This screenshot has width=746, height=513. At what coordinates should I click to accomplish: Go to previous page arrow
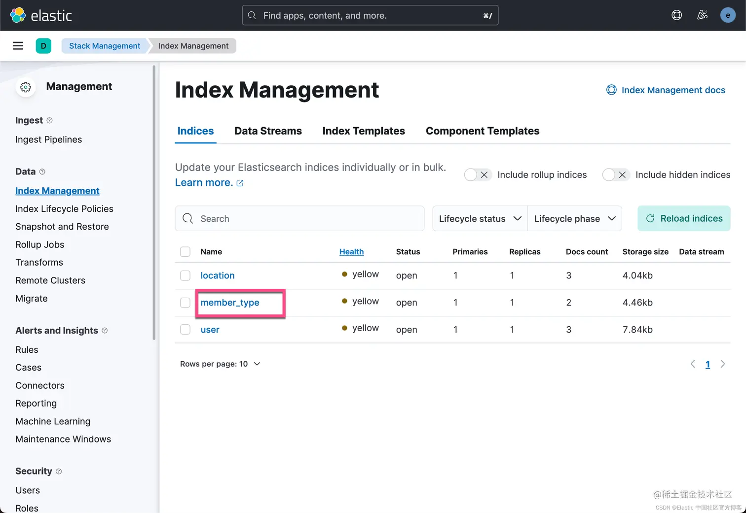pyautogui.click(x=693, y=364)
